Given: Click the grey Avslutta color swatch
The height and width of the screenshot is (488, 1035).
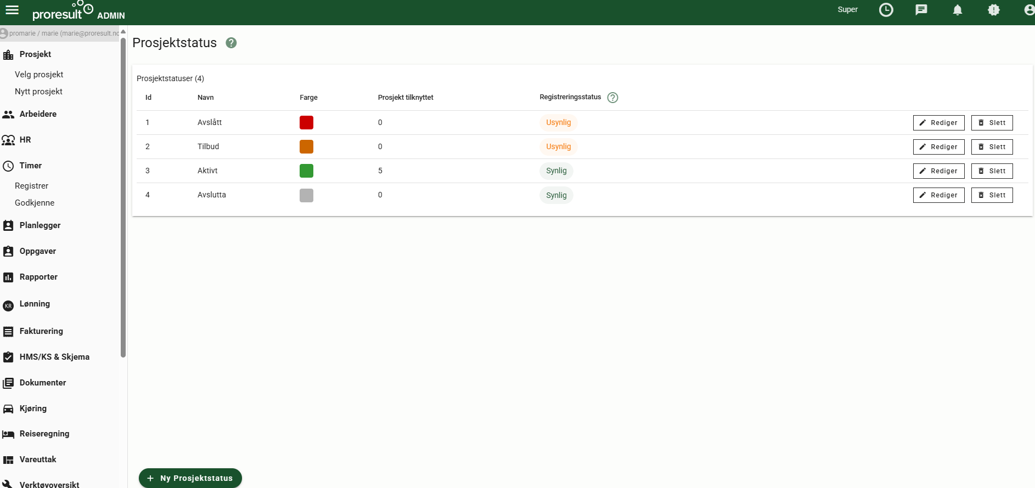Looking at the screenshot, I should point(306,195).
